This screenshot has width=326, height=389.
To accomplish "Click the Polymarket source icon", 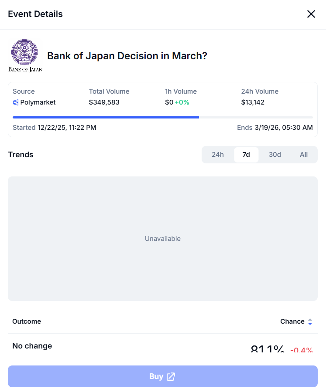I will (15, 102).
